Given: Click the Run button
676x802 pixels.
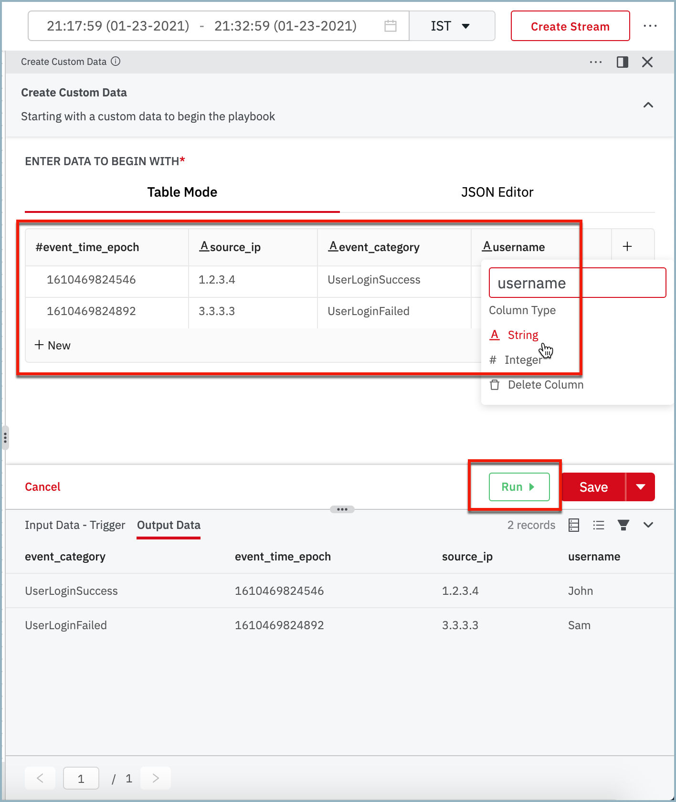Looking at the screenshot, I should tap(519, 487).
